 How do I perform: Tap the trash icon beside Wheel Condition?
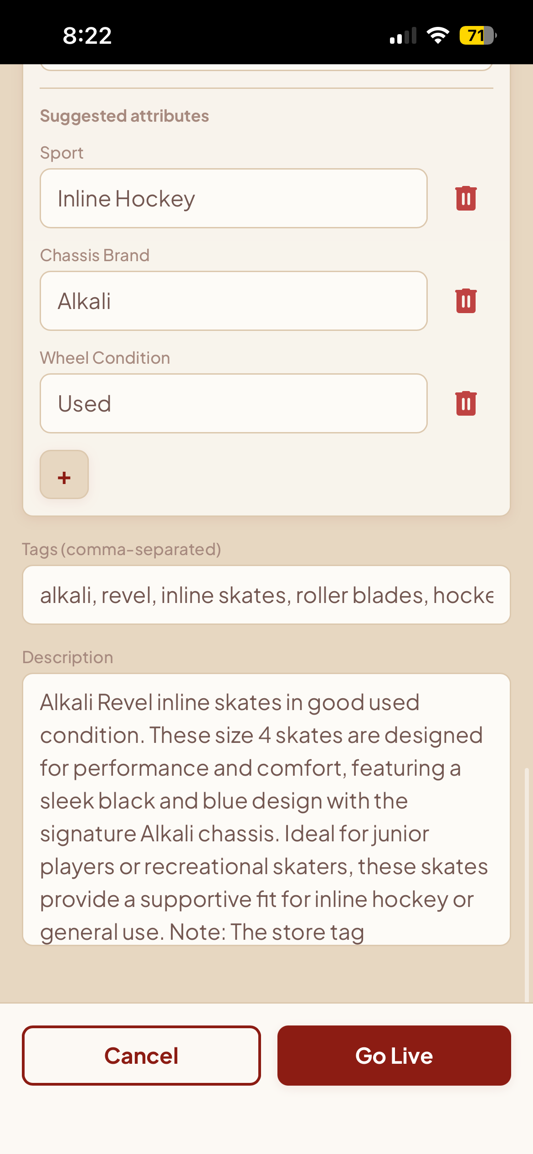click(466, 403)
